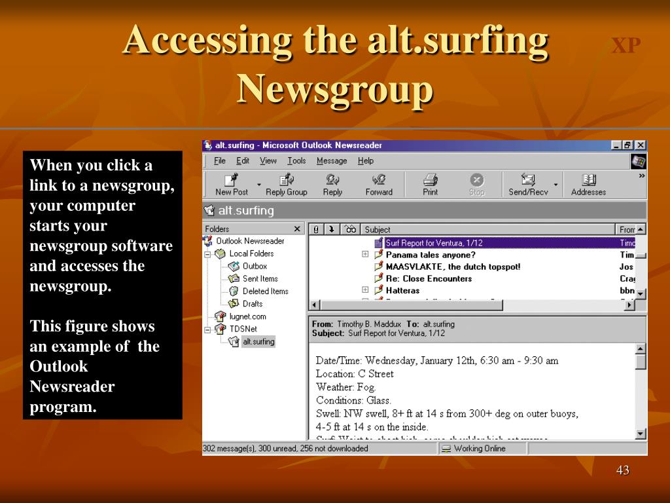This screenshot has width=670, height=503.
Task: Sort by attachment paperclip column
Action: coord(316,229)
